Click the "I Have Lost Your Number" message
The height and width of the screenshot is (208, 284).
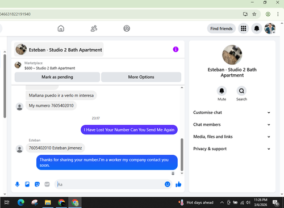click(129, 130)
